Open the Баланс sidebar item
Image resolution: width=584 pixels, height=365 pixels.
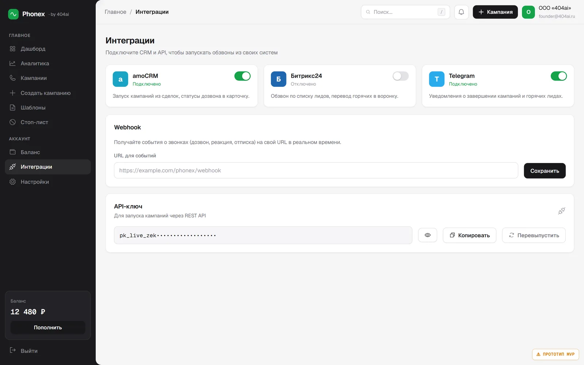48,152
